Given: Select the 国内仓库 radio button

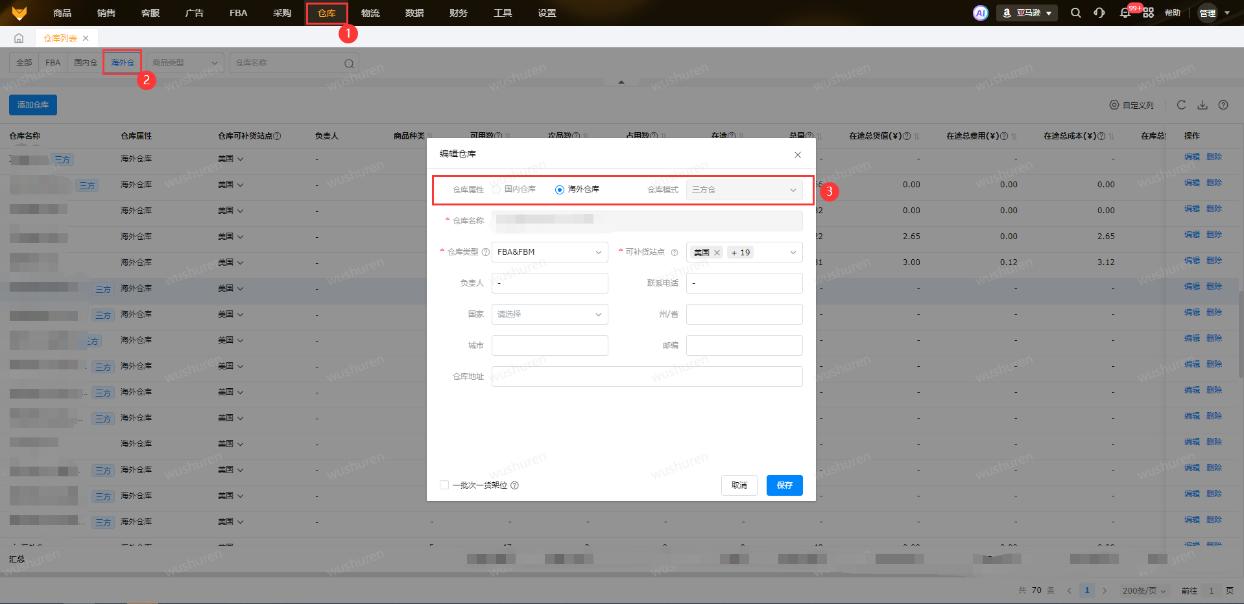Looking at the screenshot, I should pos(496,190).
